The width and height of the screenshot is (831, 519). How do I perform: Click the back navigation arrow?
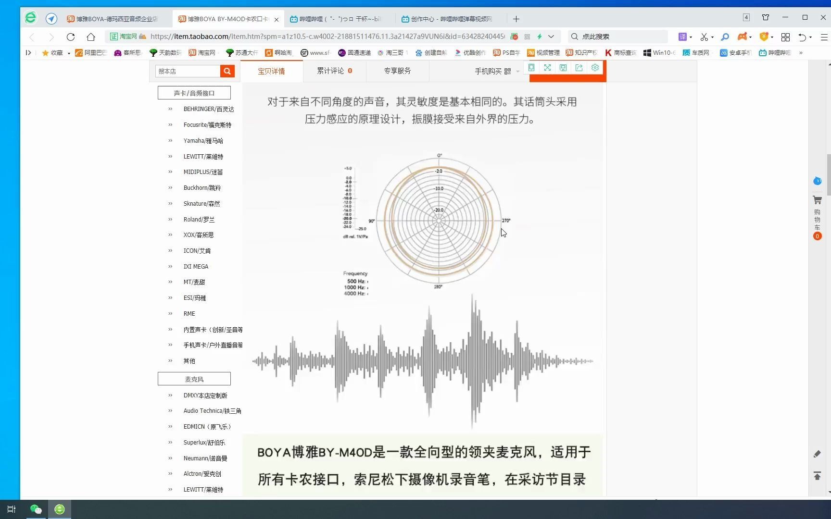[x=32, y=37]
